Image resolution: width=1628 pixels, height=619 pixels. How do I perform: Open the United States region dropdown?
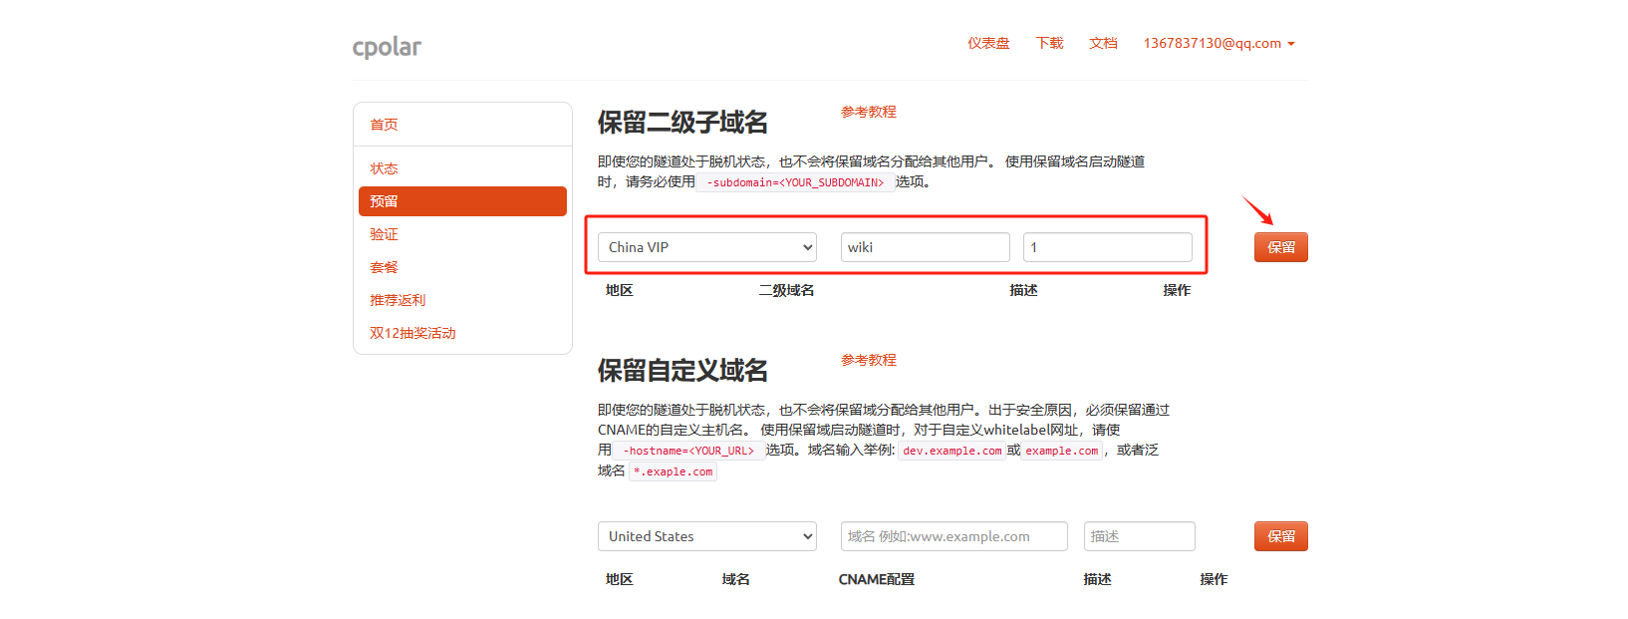pos(706,536)
